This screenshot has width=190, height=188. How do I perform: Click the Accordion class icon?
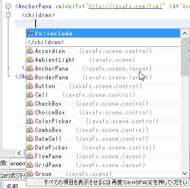(x=30, y=51)
